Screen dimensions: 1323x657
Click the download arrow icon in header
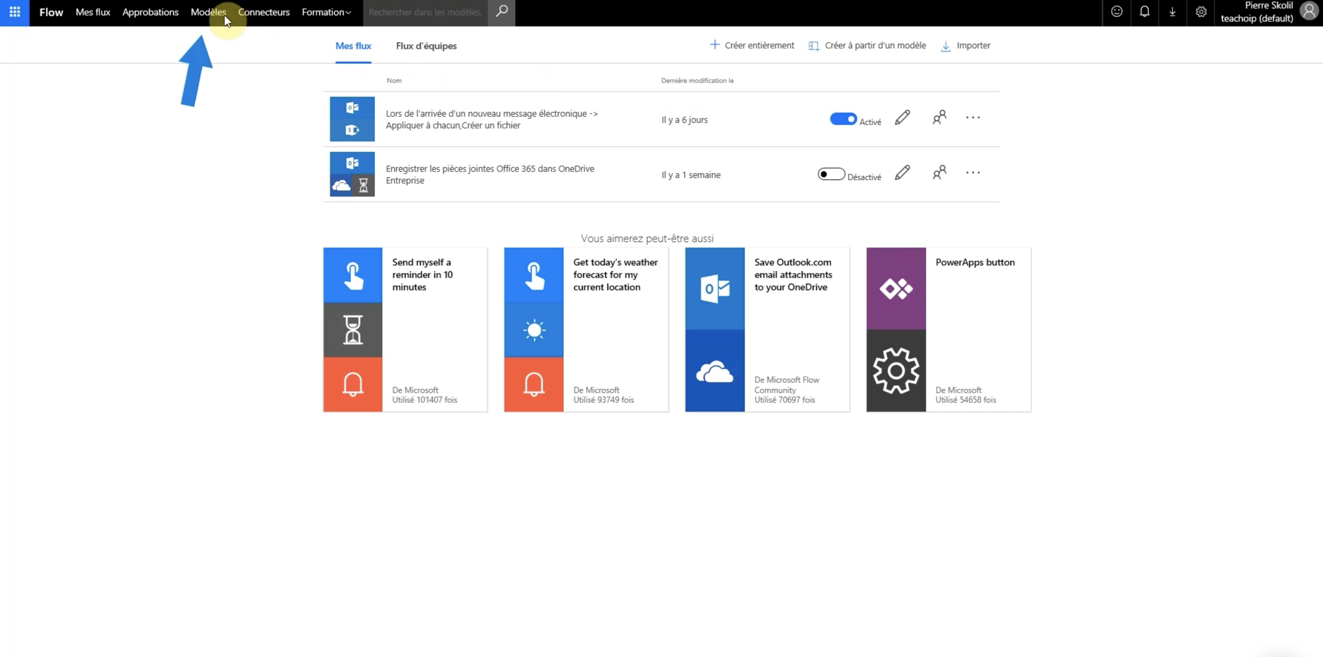click(x=1172, y=12)
